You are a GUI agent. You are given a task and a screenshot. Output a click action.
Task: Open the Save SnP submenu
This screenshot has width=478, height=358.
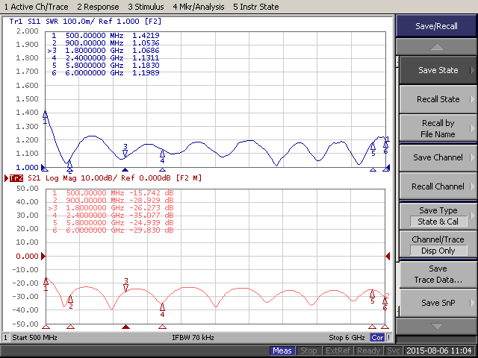point(438,303)
